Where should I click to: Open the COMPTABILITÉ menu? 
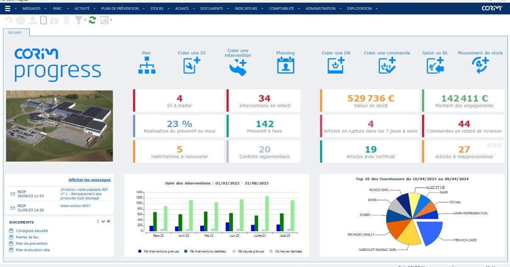point(281,8)
